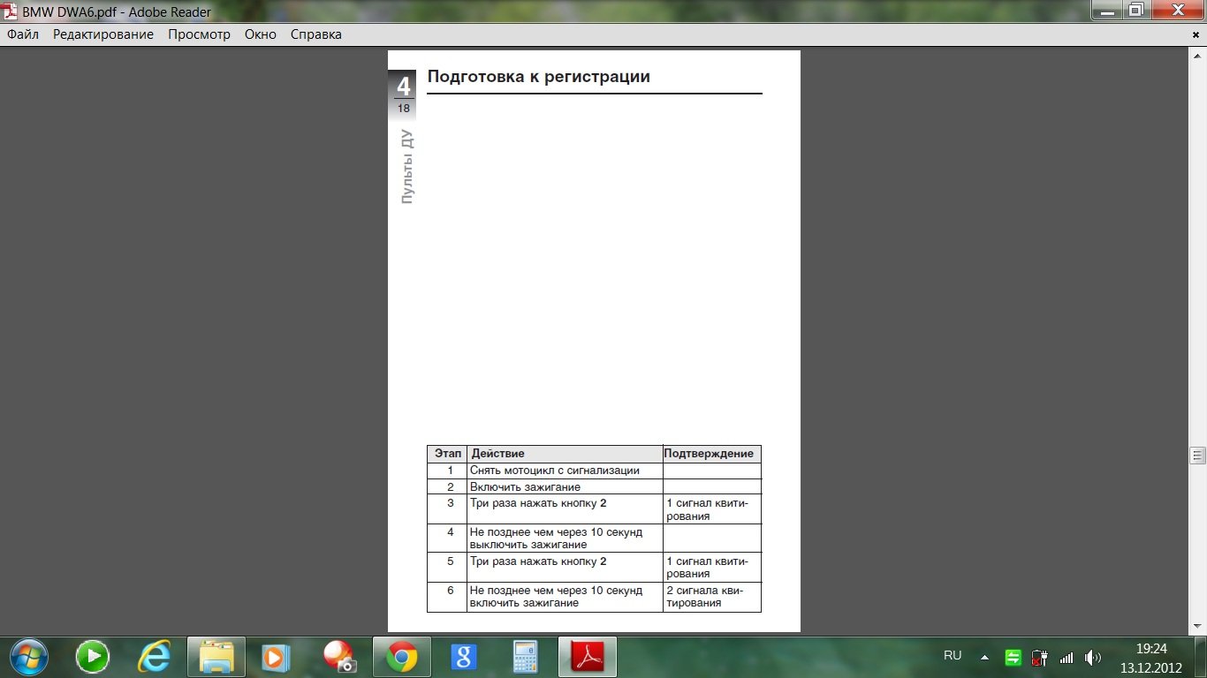This screenshot has height=678, width=1207.
Task: Open the blue Google search taskbar icon
Action: 463,657
